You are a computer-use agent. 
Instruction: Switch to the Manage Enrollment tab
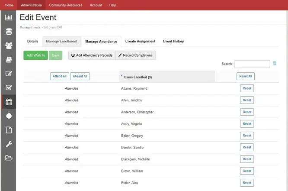pyautogui.click(x=62, y=42)
